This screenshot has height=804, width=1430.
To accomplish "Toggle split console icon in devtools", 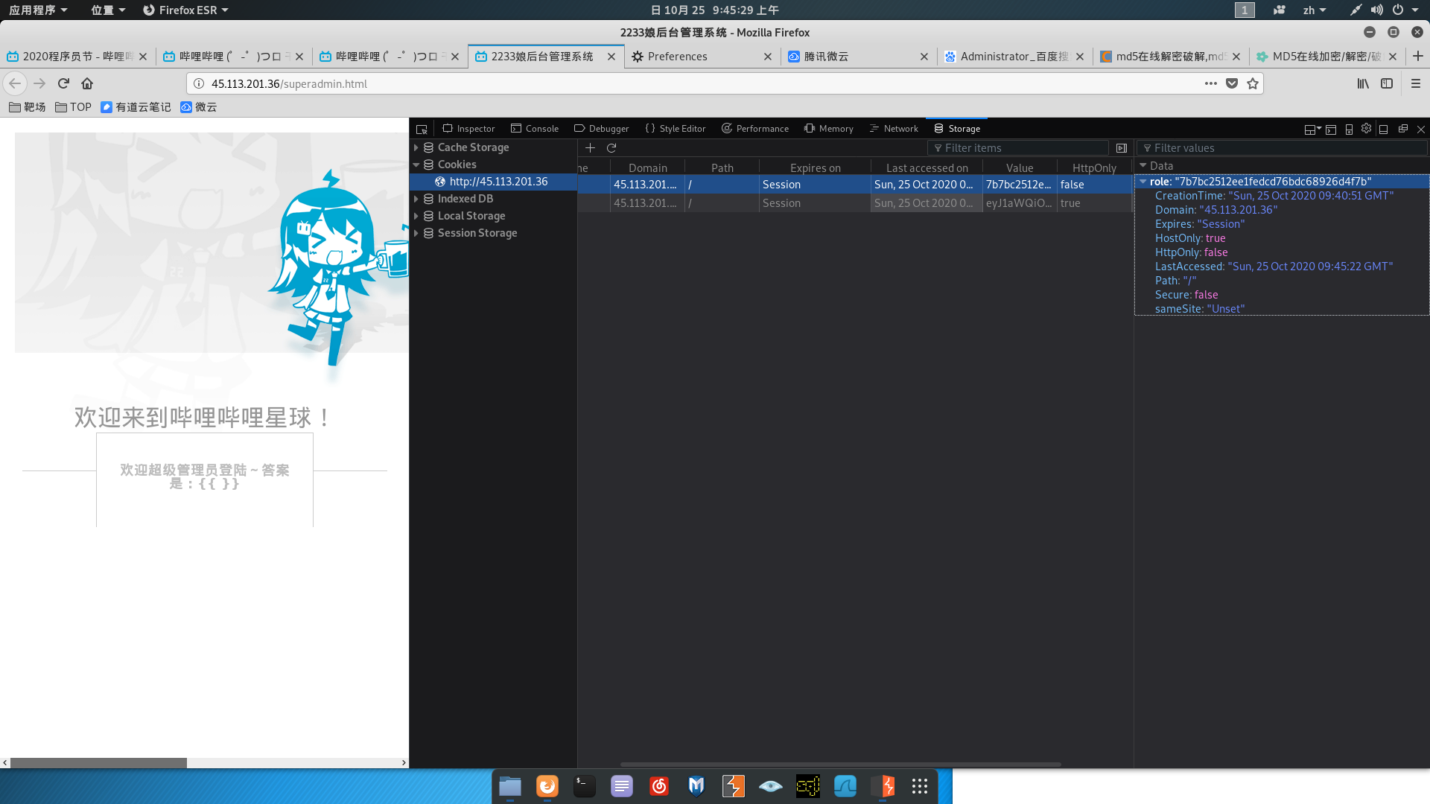I will point(1331,129).
